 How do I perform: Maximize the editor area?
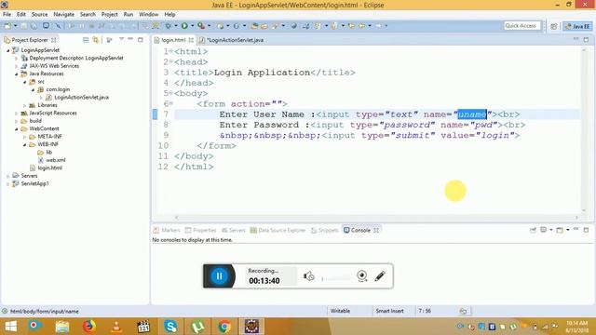tap(586, 39)
